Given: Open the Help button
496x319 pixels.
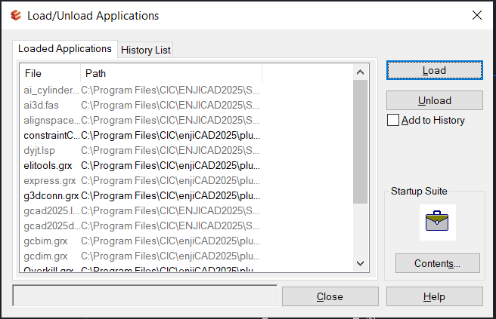Looking at the screenshot, I should [434, 296].
